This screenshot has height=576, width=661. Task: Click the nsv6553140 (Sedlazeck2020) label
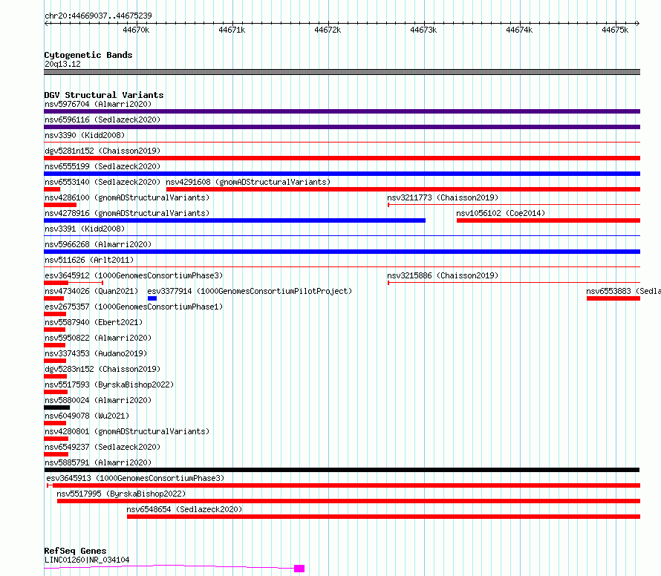click(102, 182)
